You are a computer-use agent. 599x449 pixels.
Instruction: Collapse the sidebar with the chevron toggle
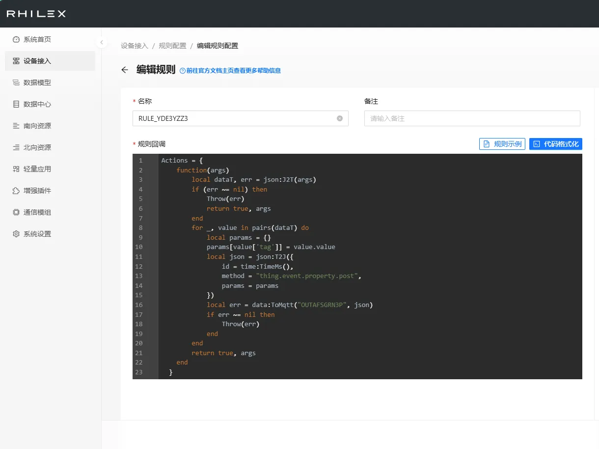[x=102, y=42]
